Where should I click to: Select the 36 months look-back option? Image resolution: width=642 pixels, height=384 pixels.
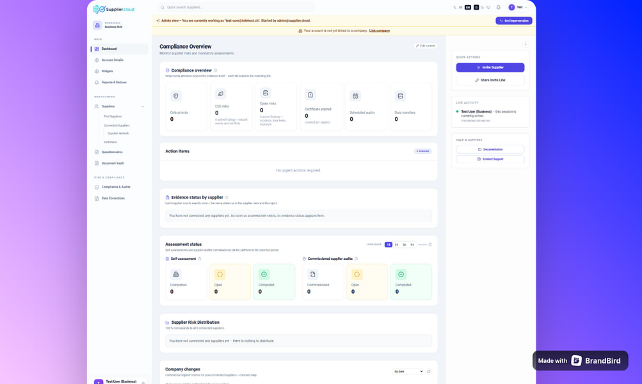coord(404,244)
